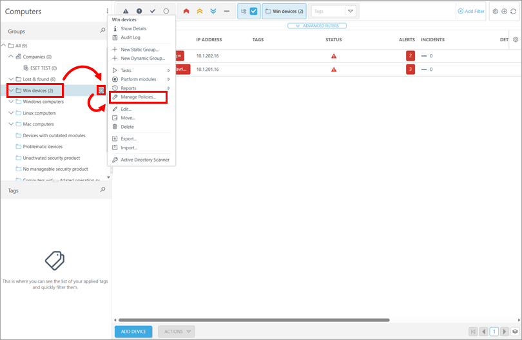The width and height of the screenshot is (522, 340).
Task: Select Linux computers group in tree
Action: [x=38, y=113]
